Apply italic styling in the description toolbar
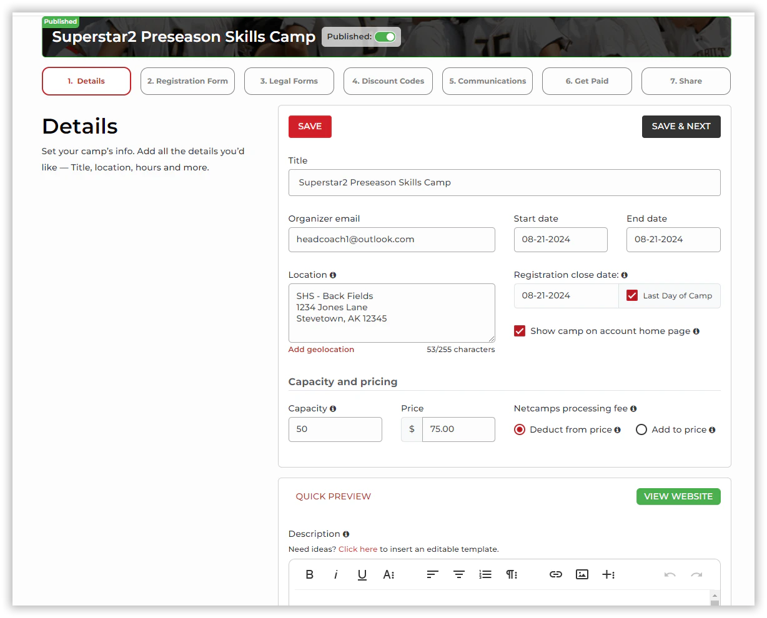The height and width of the screenshot is (618, 767). pyautogui.click(x=336, y=574)
